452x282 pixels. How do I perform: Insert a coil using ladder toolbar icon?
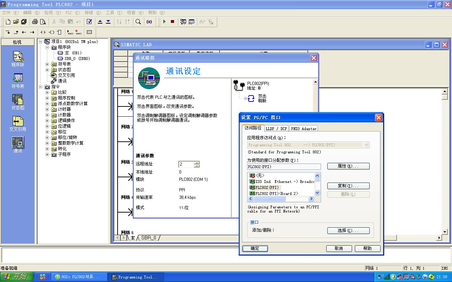pyautogui.click(x=52, y=32)
